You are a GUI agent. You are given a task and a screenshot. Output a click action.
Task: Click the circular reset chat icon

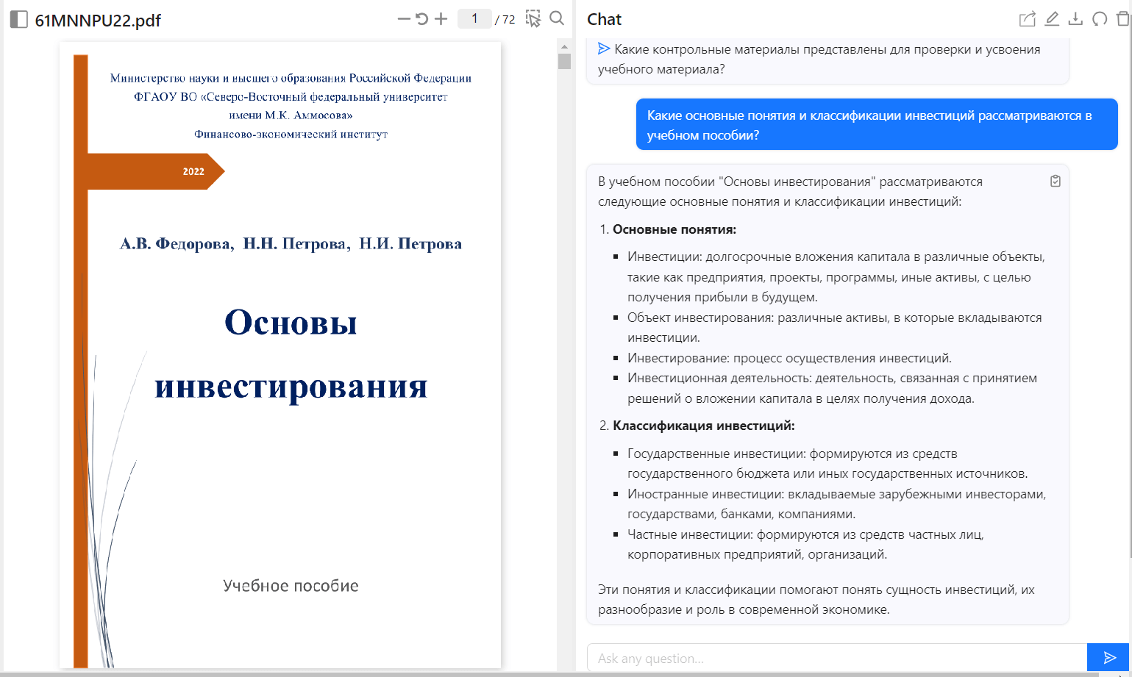click(1100, 19)
